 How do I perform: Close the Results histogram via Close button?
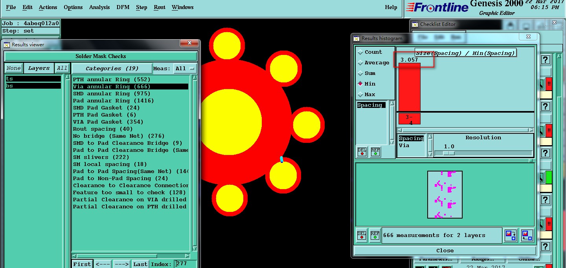pos(445,250)
